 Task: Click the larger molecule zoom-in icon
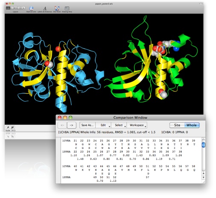(x=12, y=127)
